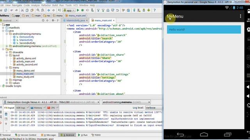Select activity_demo.xml in layout folder

[x=26, y=58]
